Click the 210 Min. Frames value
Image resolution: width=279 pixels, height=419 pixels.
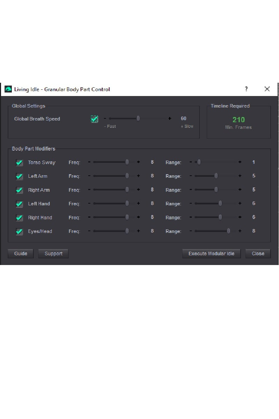(239, 120)
